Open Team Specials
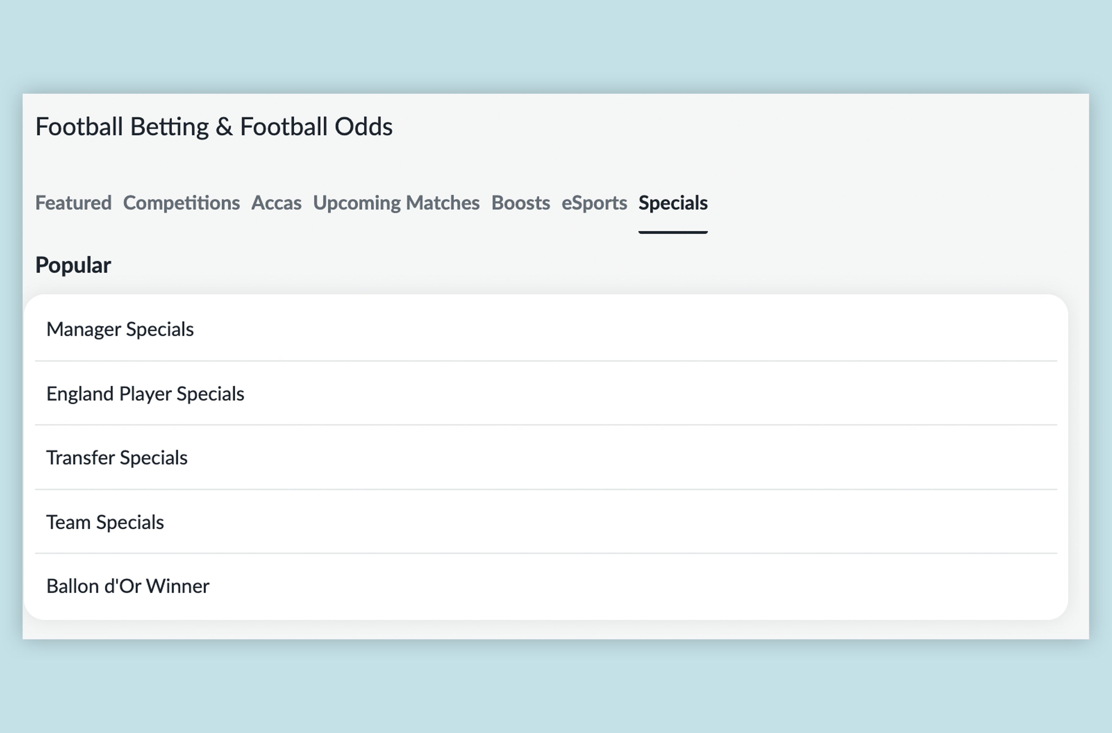Screen dimensions: 1112x733 pyautogui.click(x=105, y=522)
